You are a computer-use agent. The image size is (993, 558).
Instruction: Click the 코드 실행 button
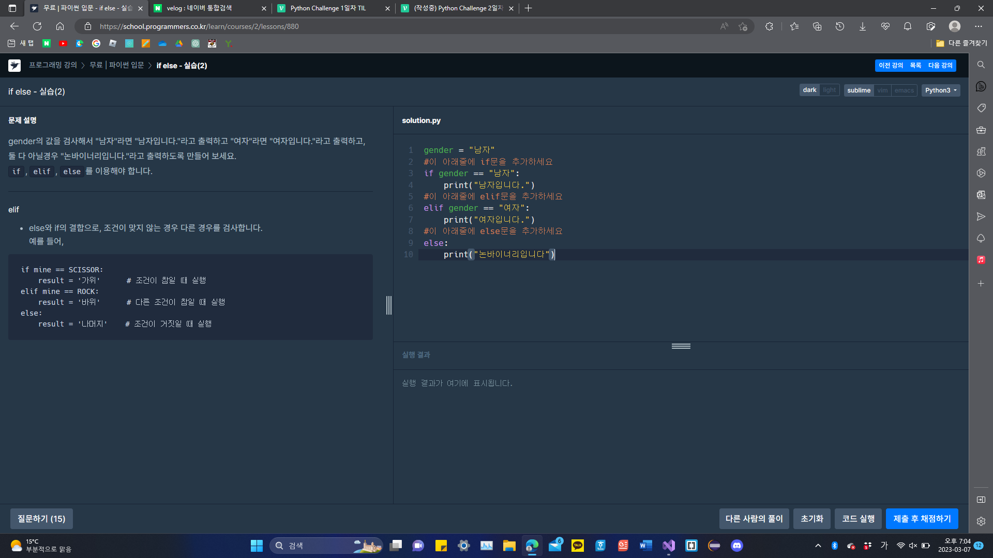(x=858, y=519)
